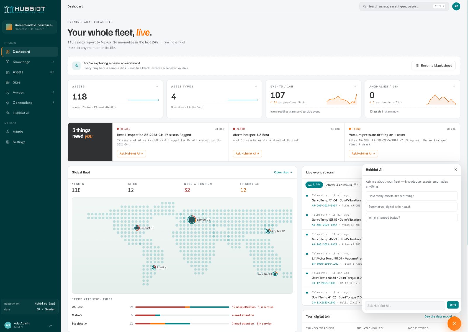Click '10 need attention · 1 in service' text
468x332 pixels.
[x=252, y=307]
